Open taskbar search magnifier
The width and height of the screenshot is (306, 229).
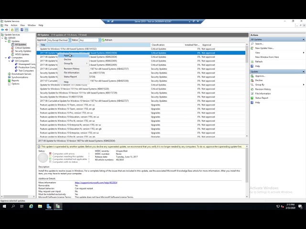13,206
